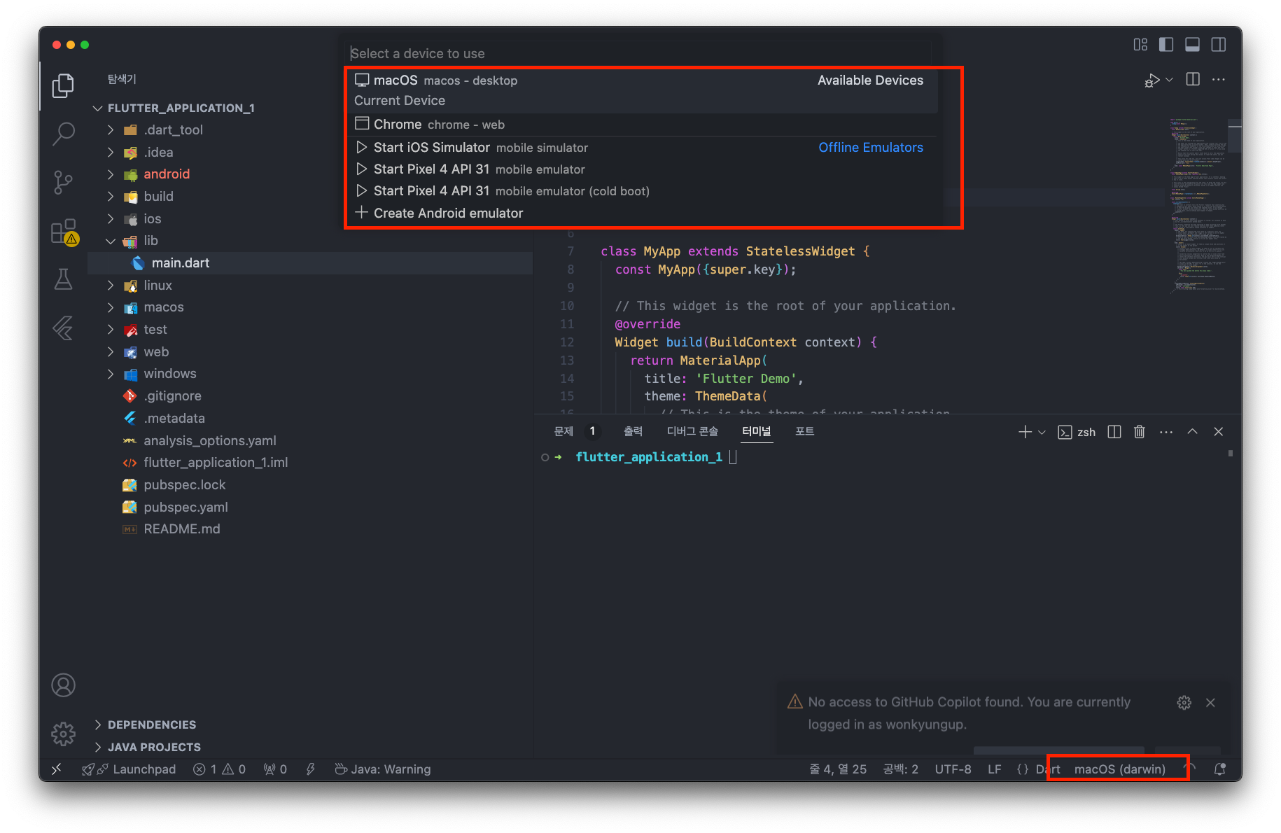Open main.dart in the explorer

click(181, 263)
